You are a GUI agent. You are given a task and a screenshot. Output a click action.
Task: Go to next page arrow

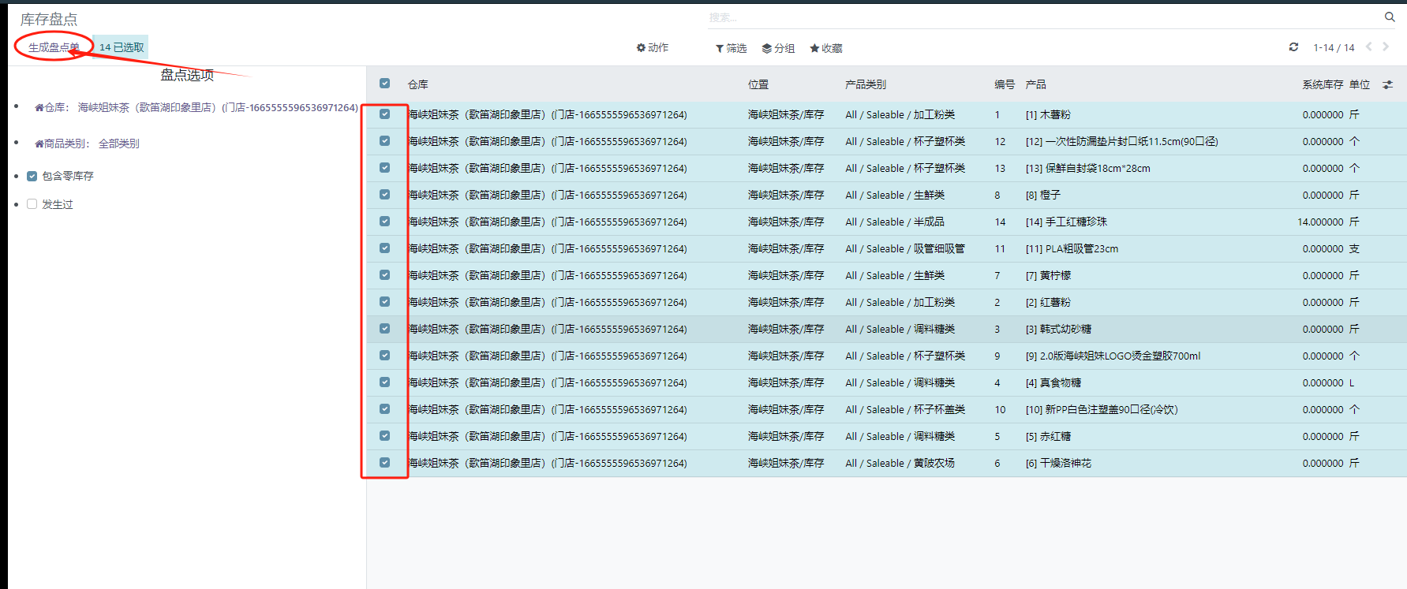[1386, 47]
